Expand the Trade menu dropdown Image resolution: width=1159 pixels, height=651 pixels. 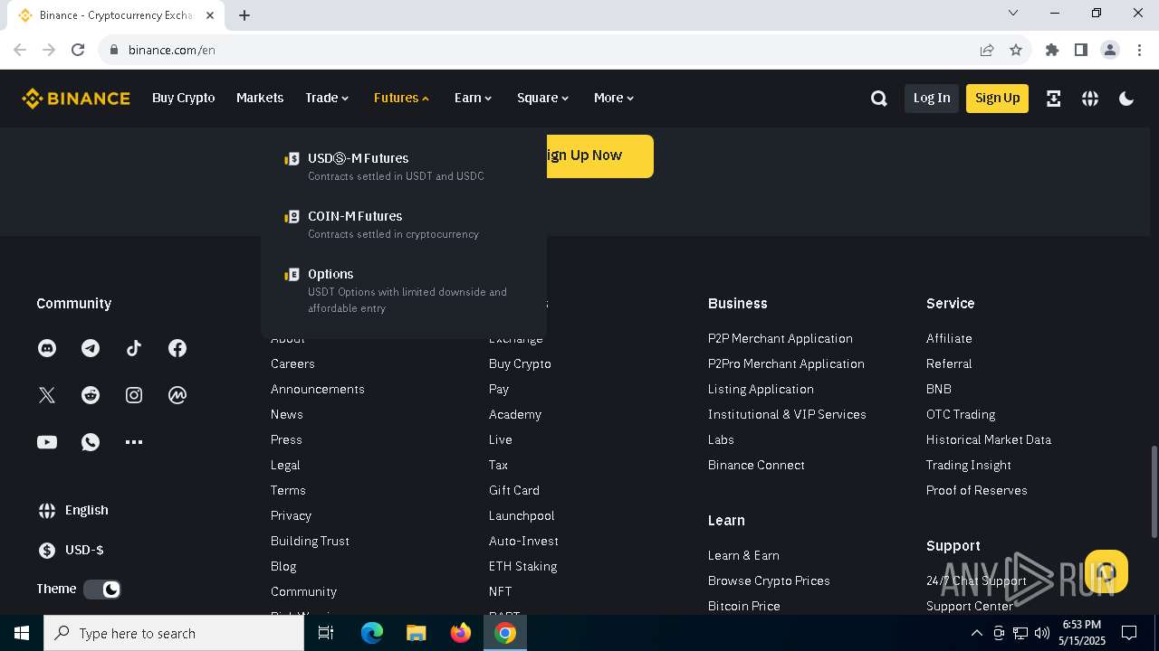(x=327, y=98)
